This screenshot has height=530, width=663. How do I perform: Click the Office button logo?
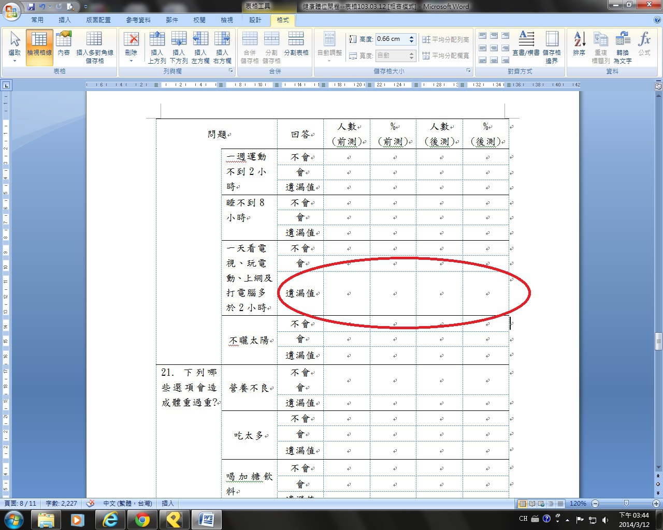(x=11, y=10)
